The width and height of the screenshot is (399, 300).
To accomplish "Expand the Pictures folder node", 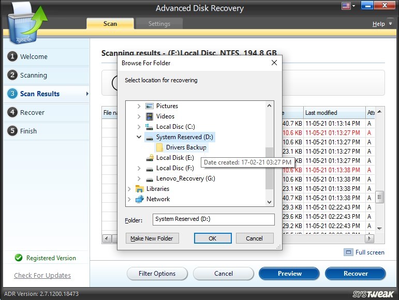I will [x=139, y=106].
